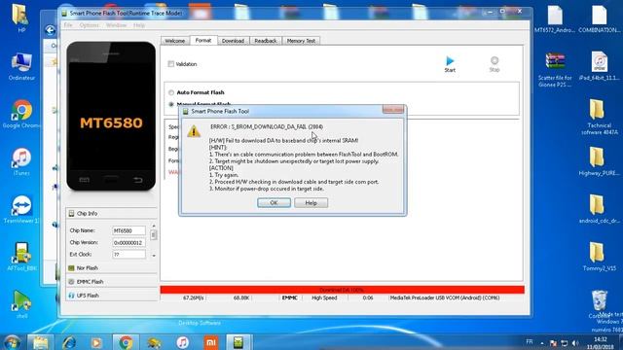This screenshot has width=623, height=350.
Task: Click the High Speed status bar entry
Action: 324,297
